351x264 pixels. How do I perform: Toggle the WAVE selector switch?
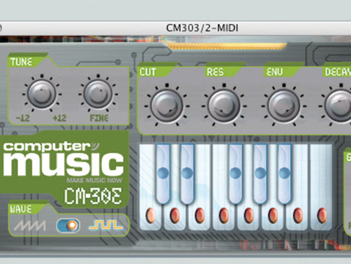tap(68, 226)
